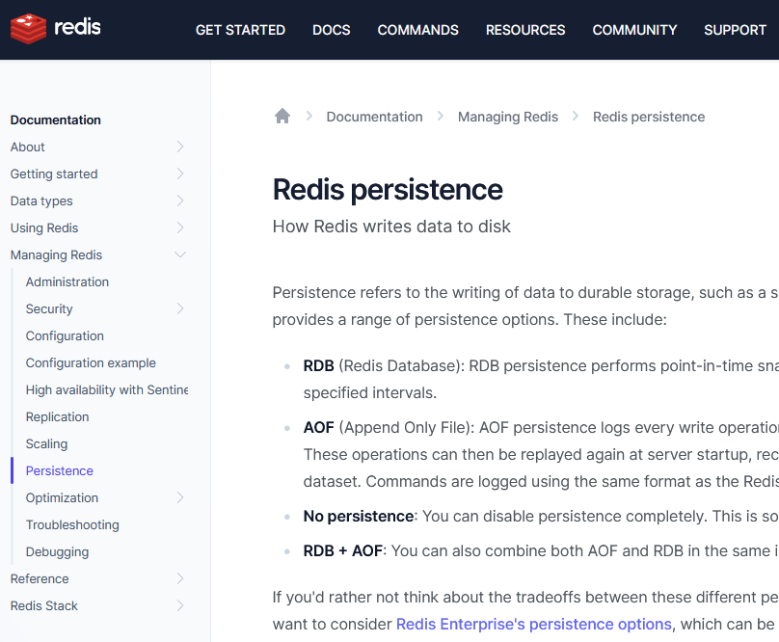Open the DOCS navigation menu
Viewport: 779px width, 642px height.
tap(332, 30)
